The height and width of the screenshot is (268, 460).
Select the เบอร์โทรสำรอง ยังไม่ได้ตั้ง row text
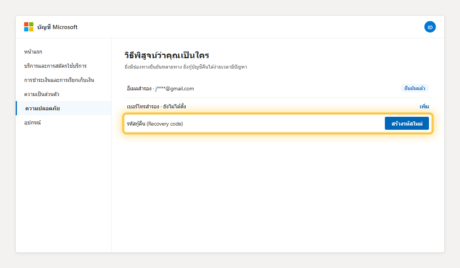(156, 106)
